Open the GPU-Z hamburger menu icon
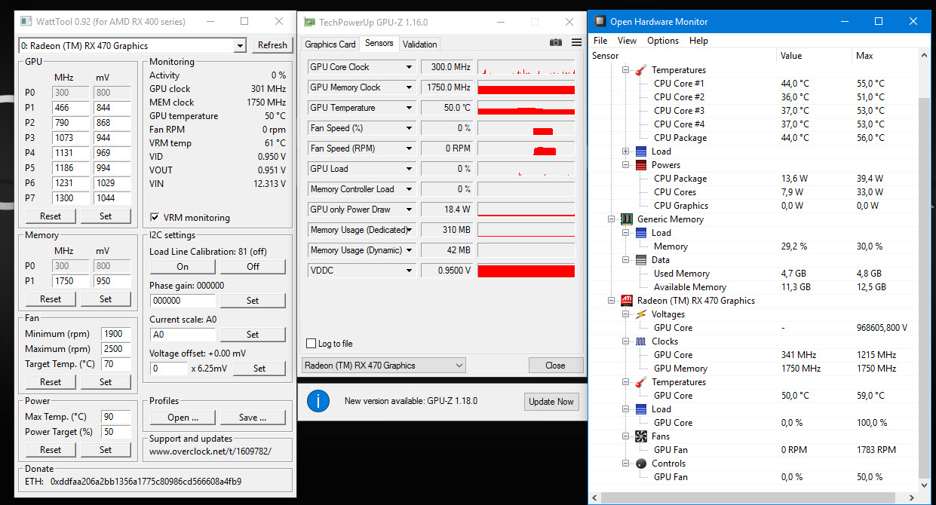The image size is (936, 505). (x=577, y=43)
